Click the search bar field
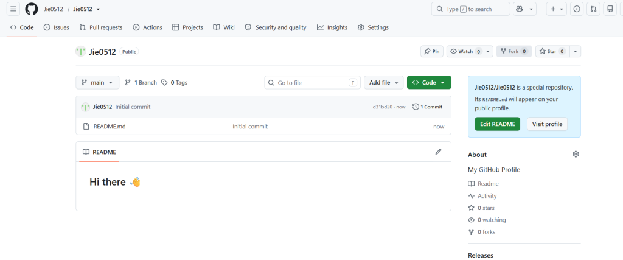Screen dimensions: 623x260 click(x=471, y=9)
